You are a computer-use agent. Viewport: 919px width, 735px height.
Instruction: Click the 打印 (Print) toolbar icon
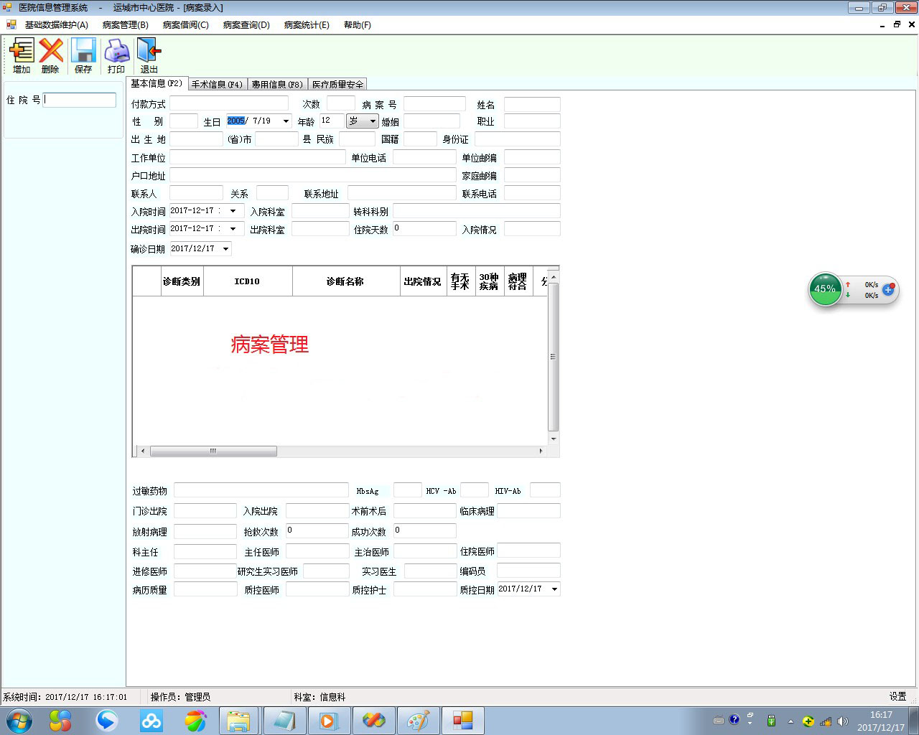(x=116, y=55)
